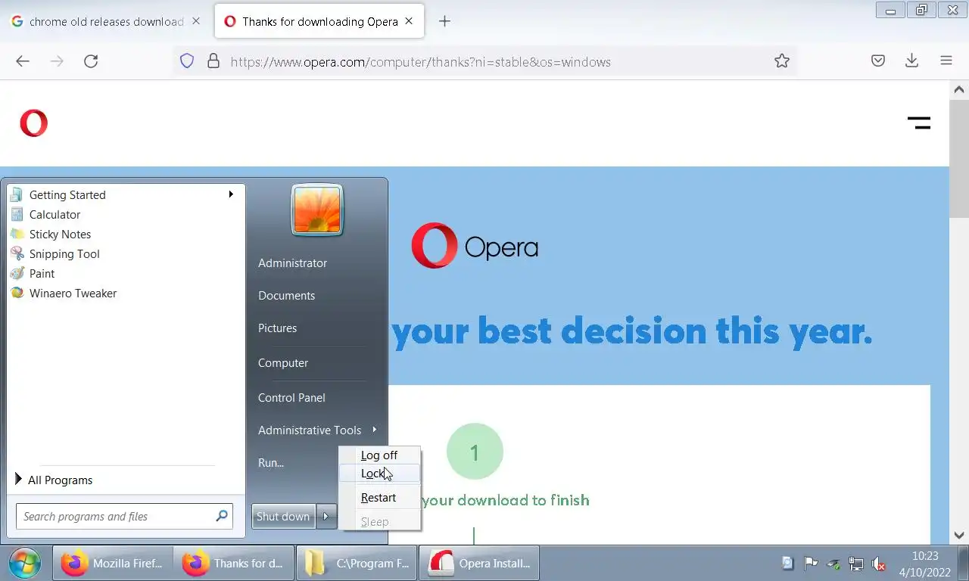Screen dimensions: 969x581
Task: Open a new tab with the plus button
Action: pos(444,21)
